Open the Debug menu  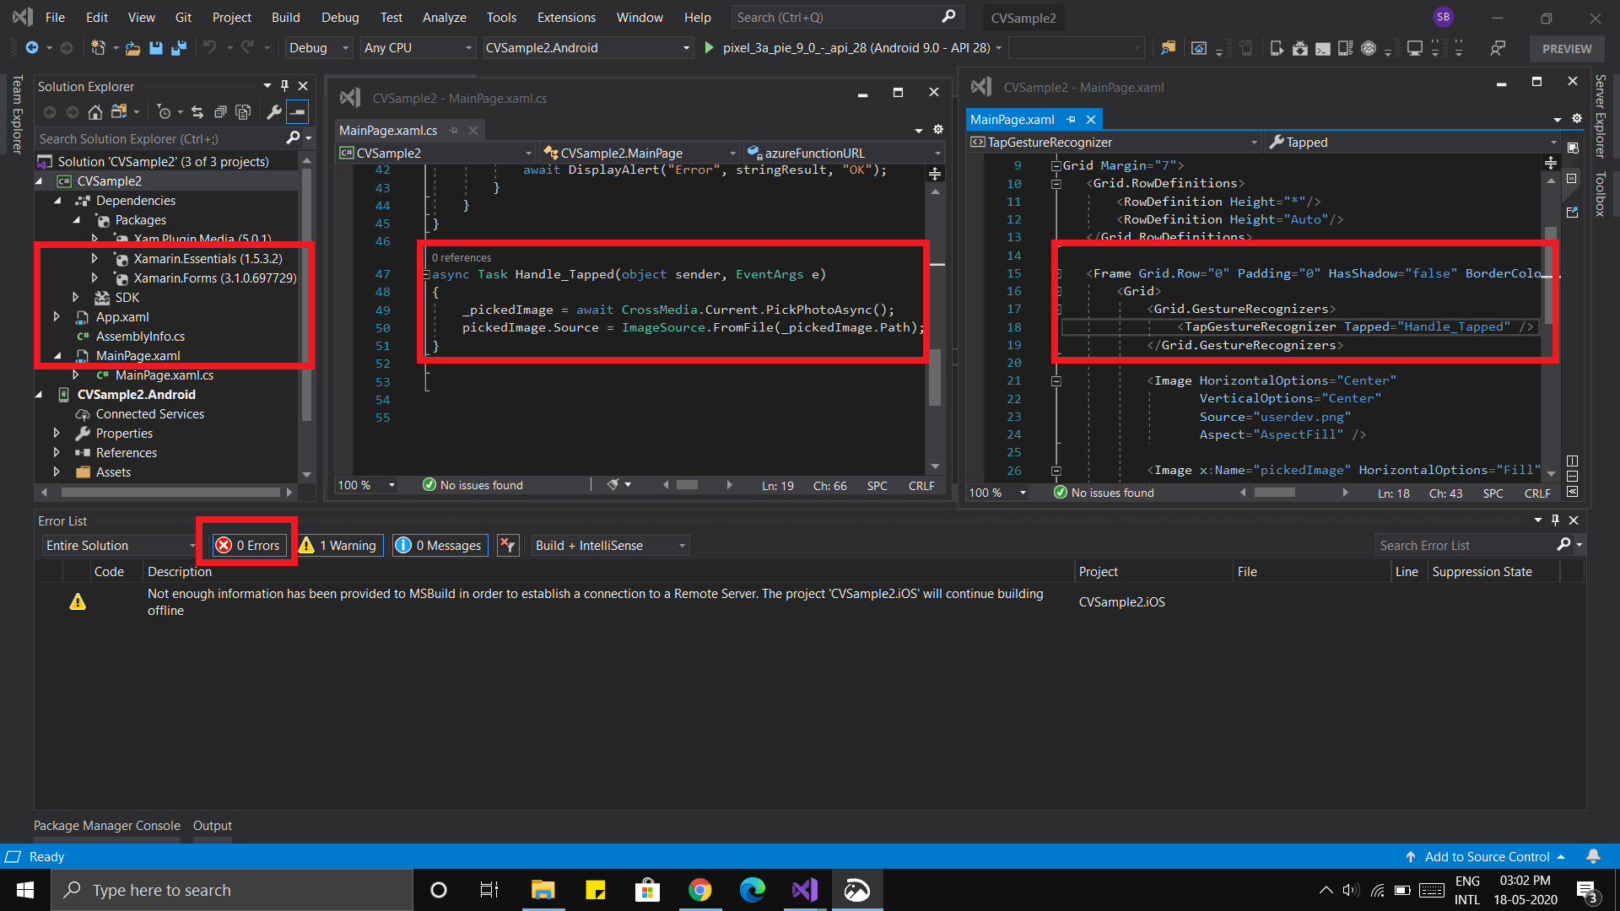click(340, 17)
